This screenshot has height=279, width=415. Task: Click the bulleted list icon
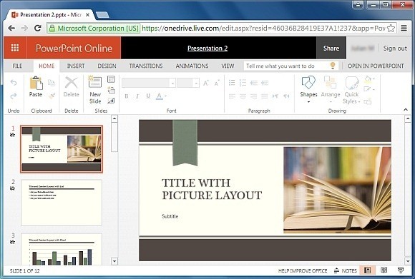click(232, 83)
